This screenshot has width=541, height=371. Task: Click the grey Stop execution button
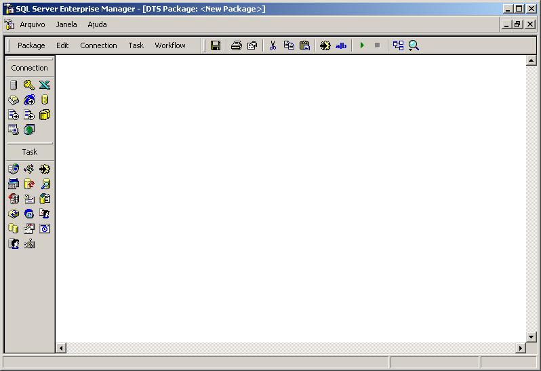[378, 45]
